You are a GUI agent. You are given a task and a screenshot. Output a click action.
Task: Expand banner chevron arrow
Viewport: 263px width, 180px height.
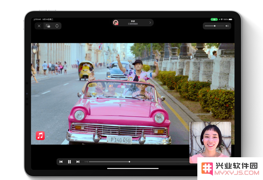[x=150, y=22]
